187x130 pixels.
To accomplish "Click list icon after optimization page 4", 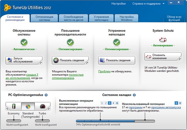I will coord(117,103).
